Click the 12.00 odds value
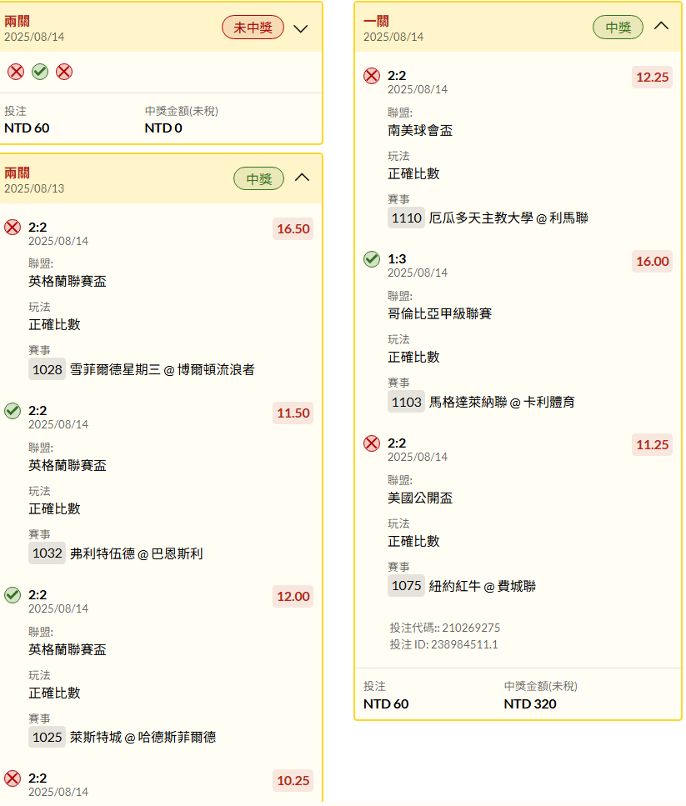Image resolution: width=686 pixels, height=806 pixels. (293, 596)
